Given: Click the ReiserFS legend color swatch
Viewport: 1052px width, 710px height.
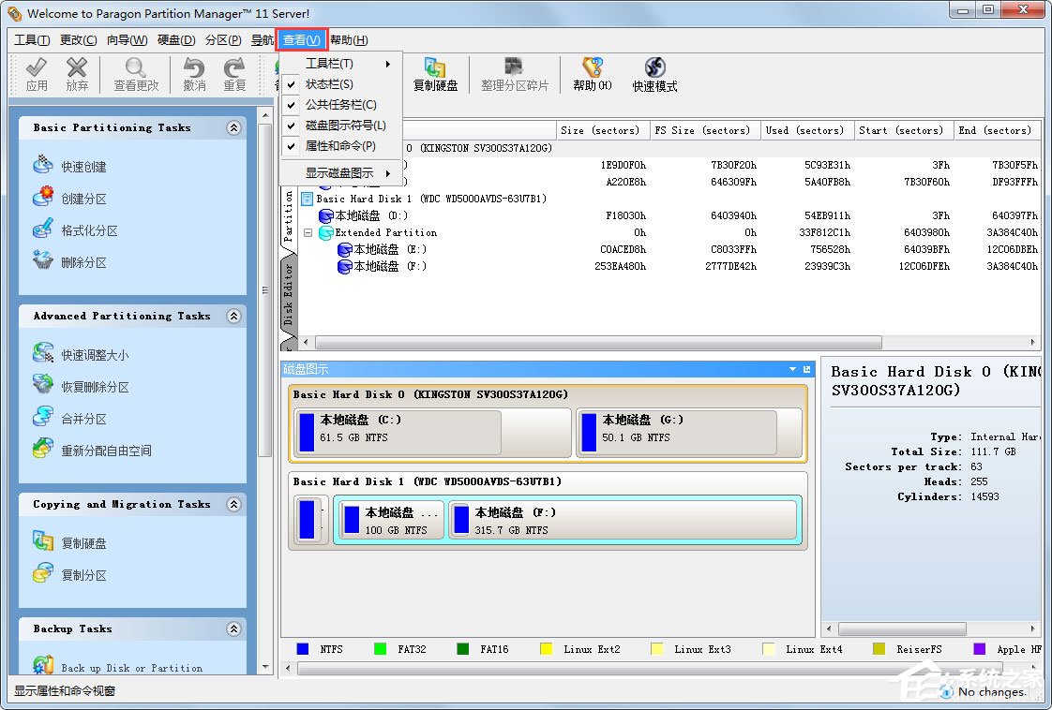Looking at the screenshot, I should (x=879, y=649).
